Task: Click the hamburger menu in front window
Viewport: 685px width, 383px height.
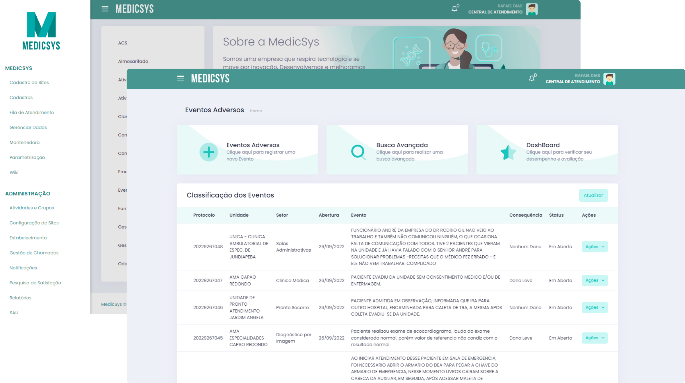Action: coord(180,79)
